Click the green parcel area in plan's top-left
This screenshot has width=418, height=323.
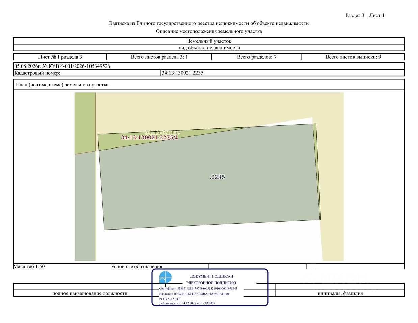[85, 123]
